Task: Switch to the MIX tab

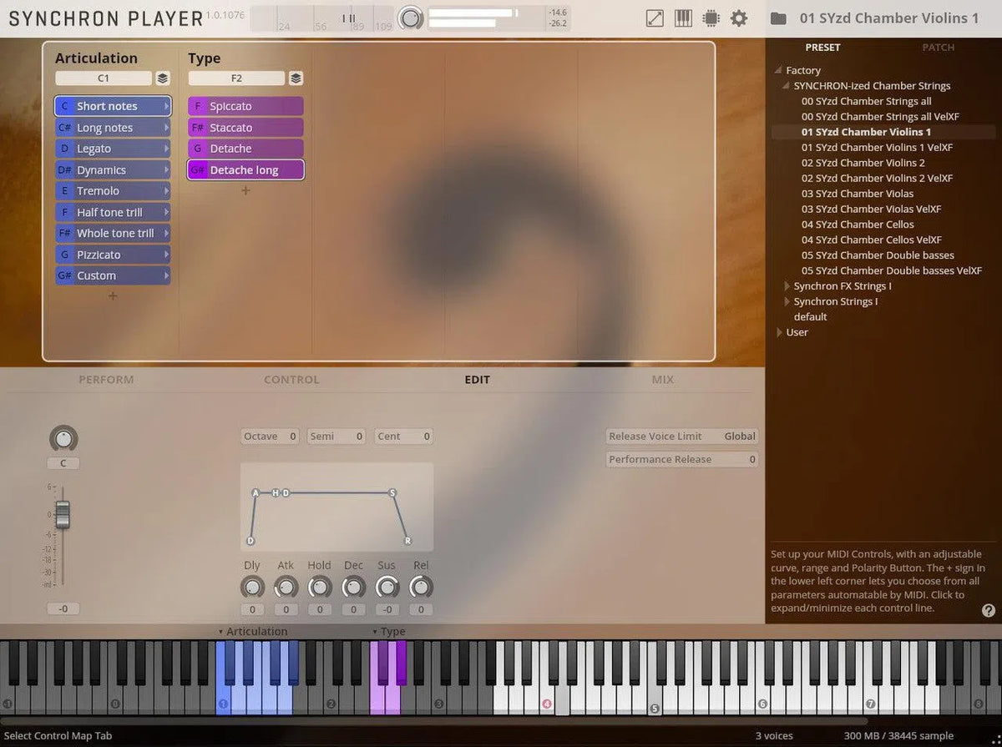Action: [x=662, y=380]
